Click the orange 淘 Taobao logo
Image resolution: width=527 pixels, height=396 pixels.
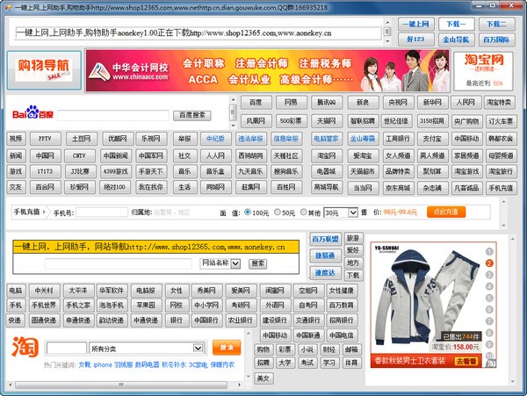(25, 347)
